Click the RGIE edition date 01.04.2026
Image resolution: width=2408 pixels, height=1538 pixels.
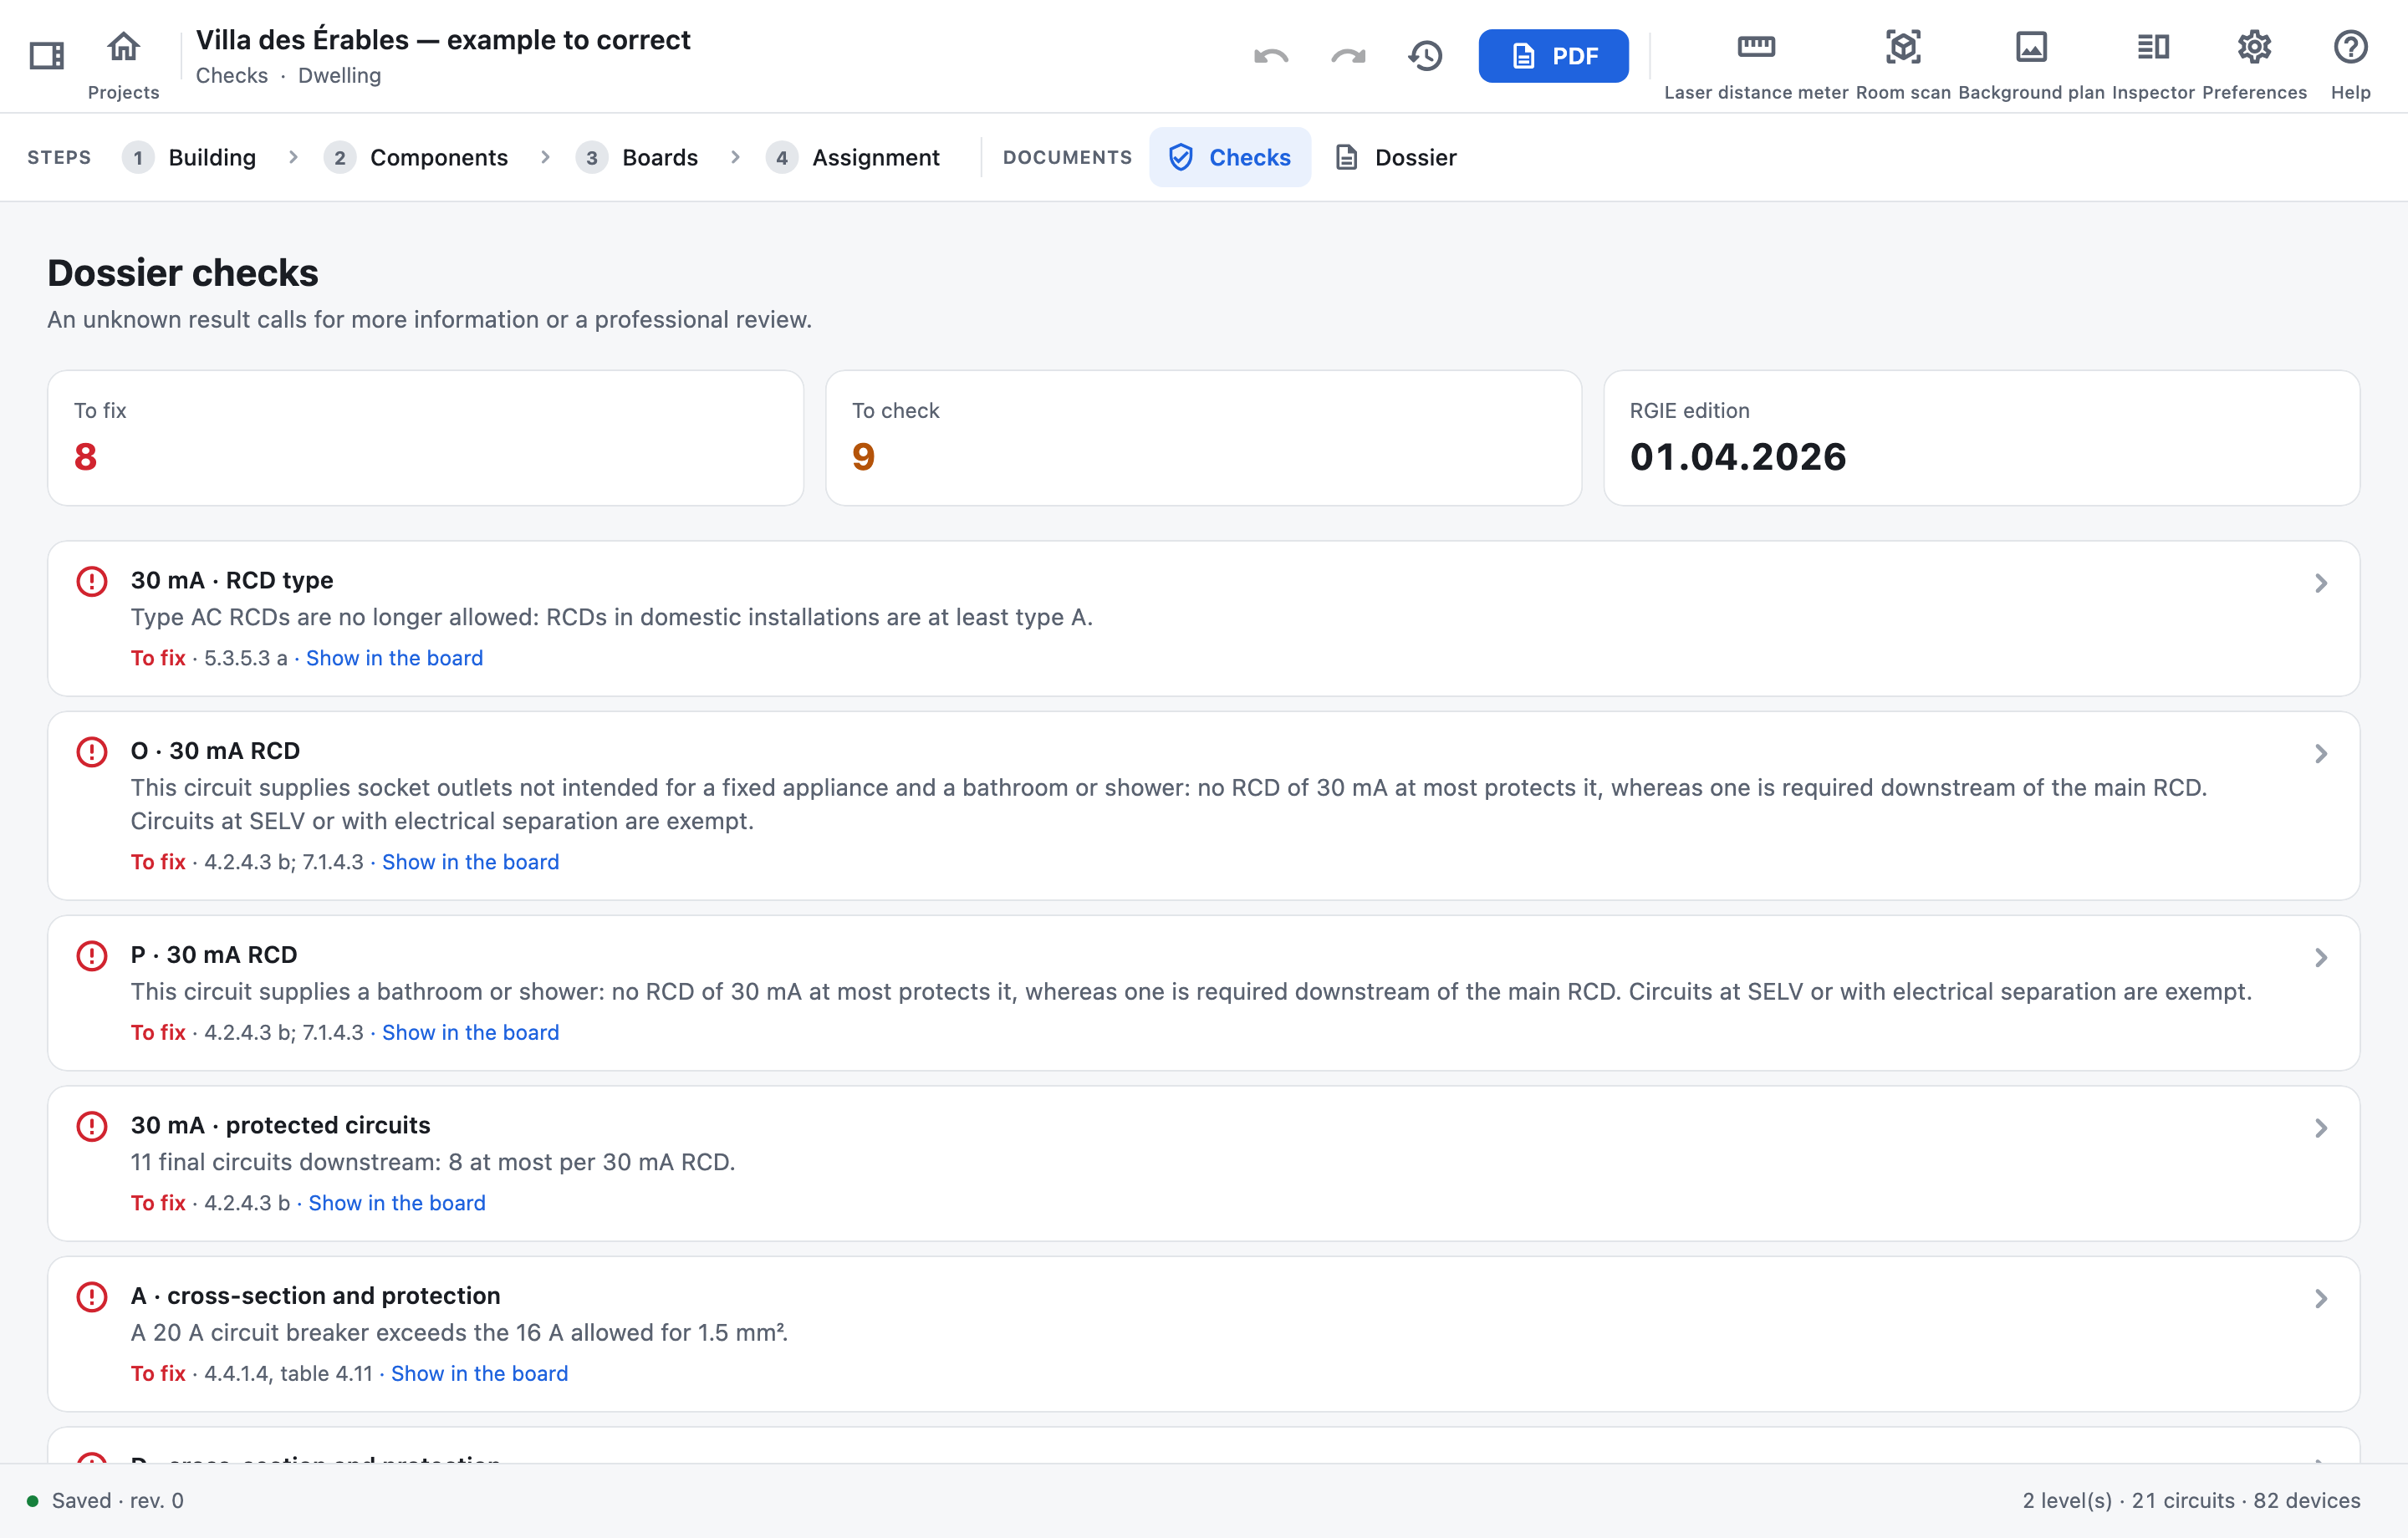1738,457
